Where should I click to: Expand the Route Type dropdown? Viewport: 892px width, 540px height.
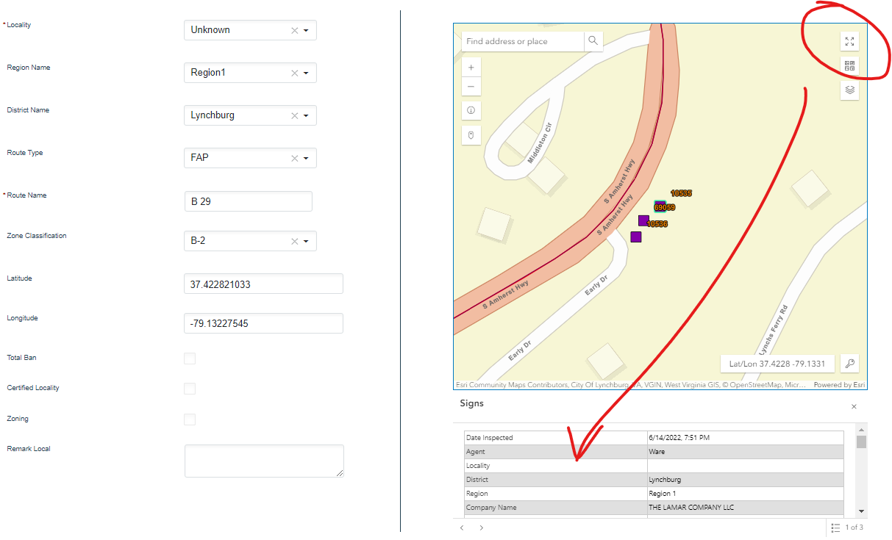(307, 158)
